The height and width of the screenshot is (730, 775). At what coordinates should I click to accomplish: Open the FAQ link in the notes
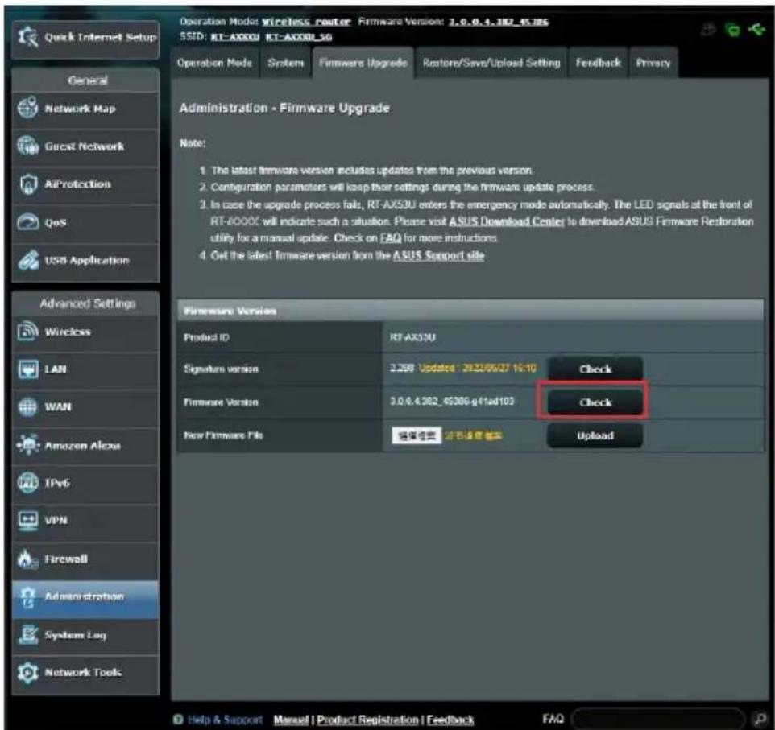click(391, 238)
